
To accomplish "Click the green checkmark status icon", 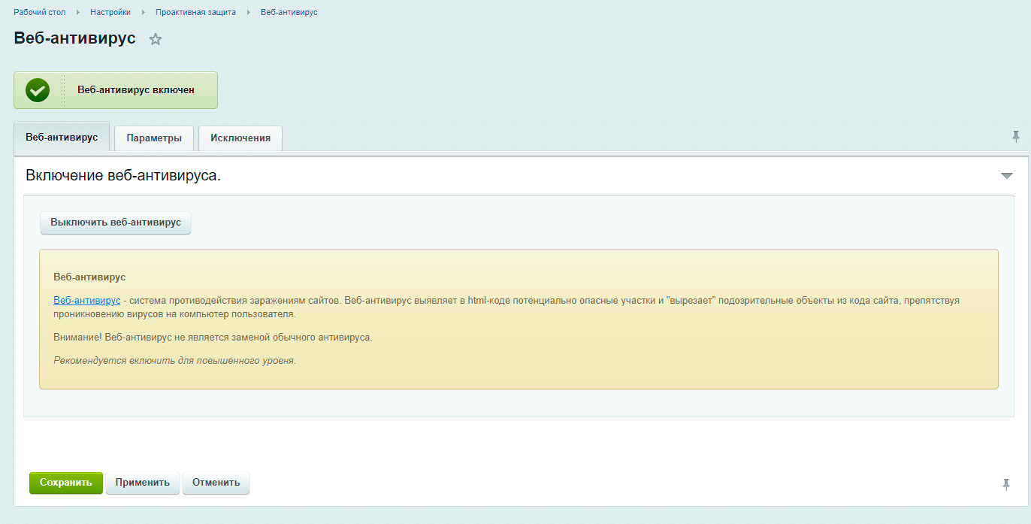I will point(38,90).
